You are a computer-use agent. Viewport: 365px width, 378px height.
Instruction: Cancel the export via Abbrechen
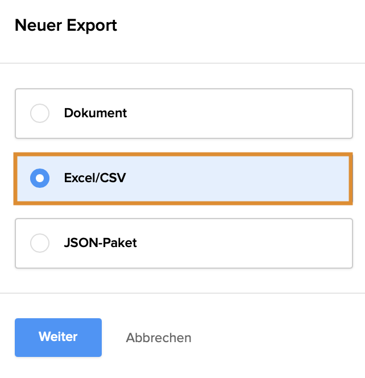pos(159,338)
